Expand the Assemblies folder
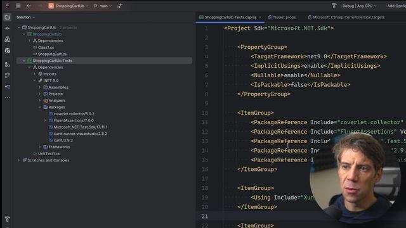The width and height of the screenshot is (406, 228). point(40,87)
